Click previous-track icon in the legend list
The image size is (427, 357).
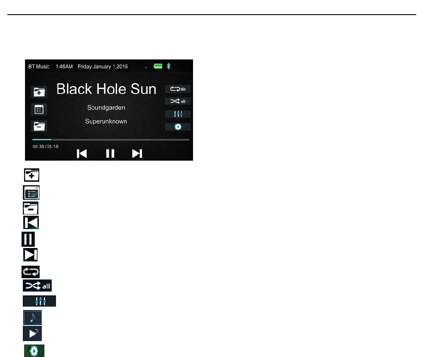(31, 223)
